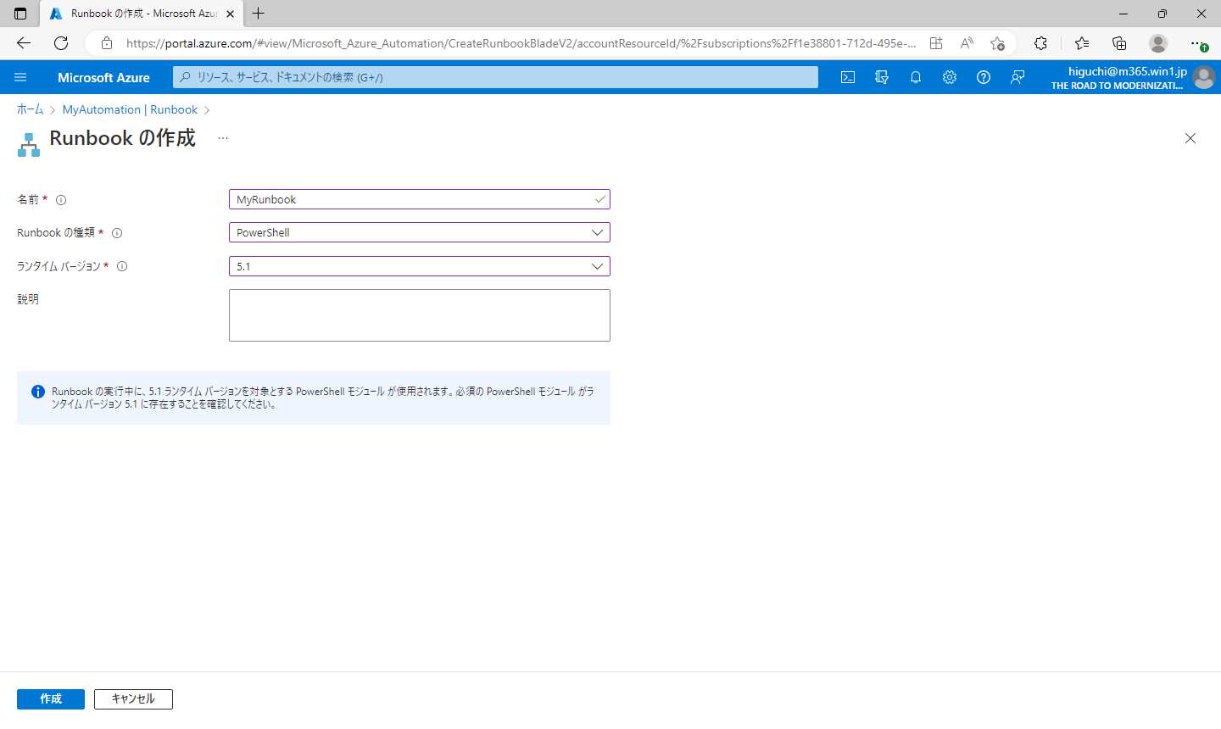Open browser tab actions menu

point(20,14)
